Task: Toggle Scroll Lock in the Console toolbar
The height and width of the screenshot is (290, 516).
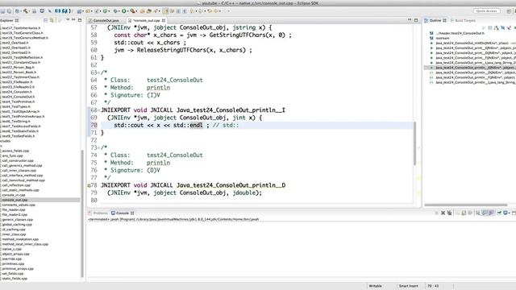Action: [470, 213]
